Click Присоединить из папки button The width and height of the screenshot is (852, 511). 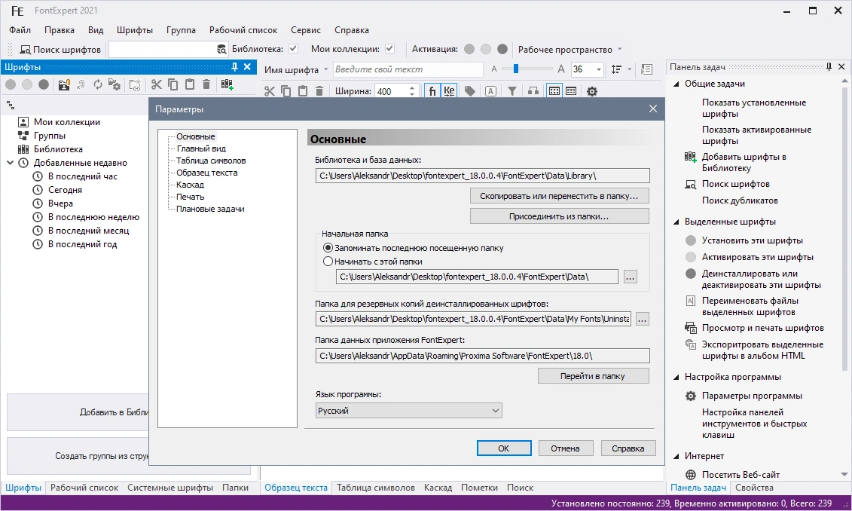pos(559,216)
